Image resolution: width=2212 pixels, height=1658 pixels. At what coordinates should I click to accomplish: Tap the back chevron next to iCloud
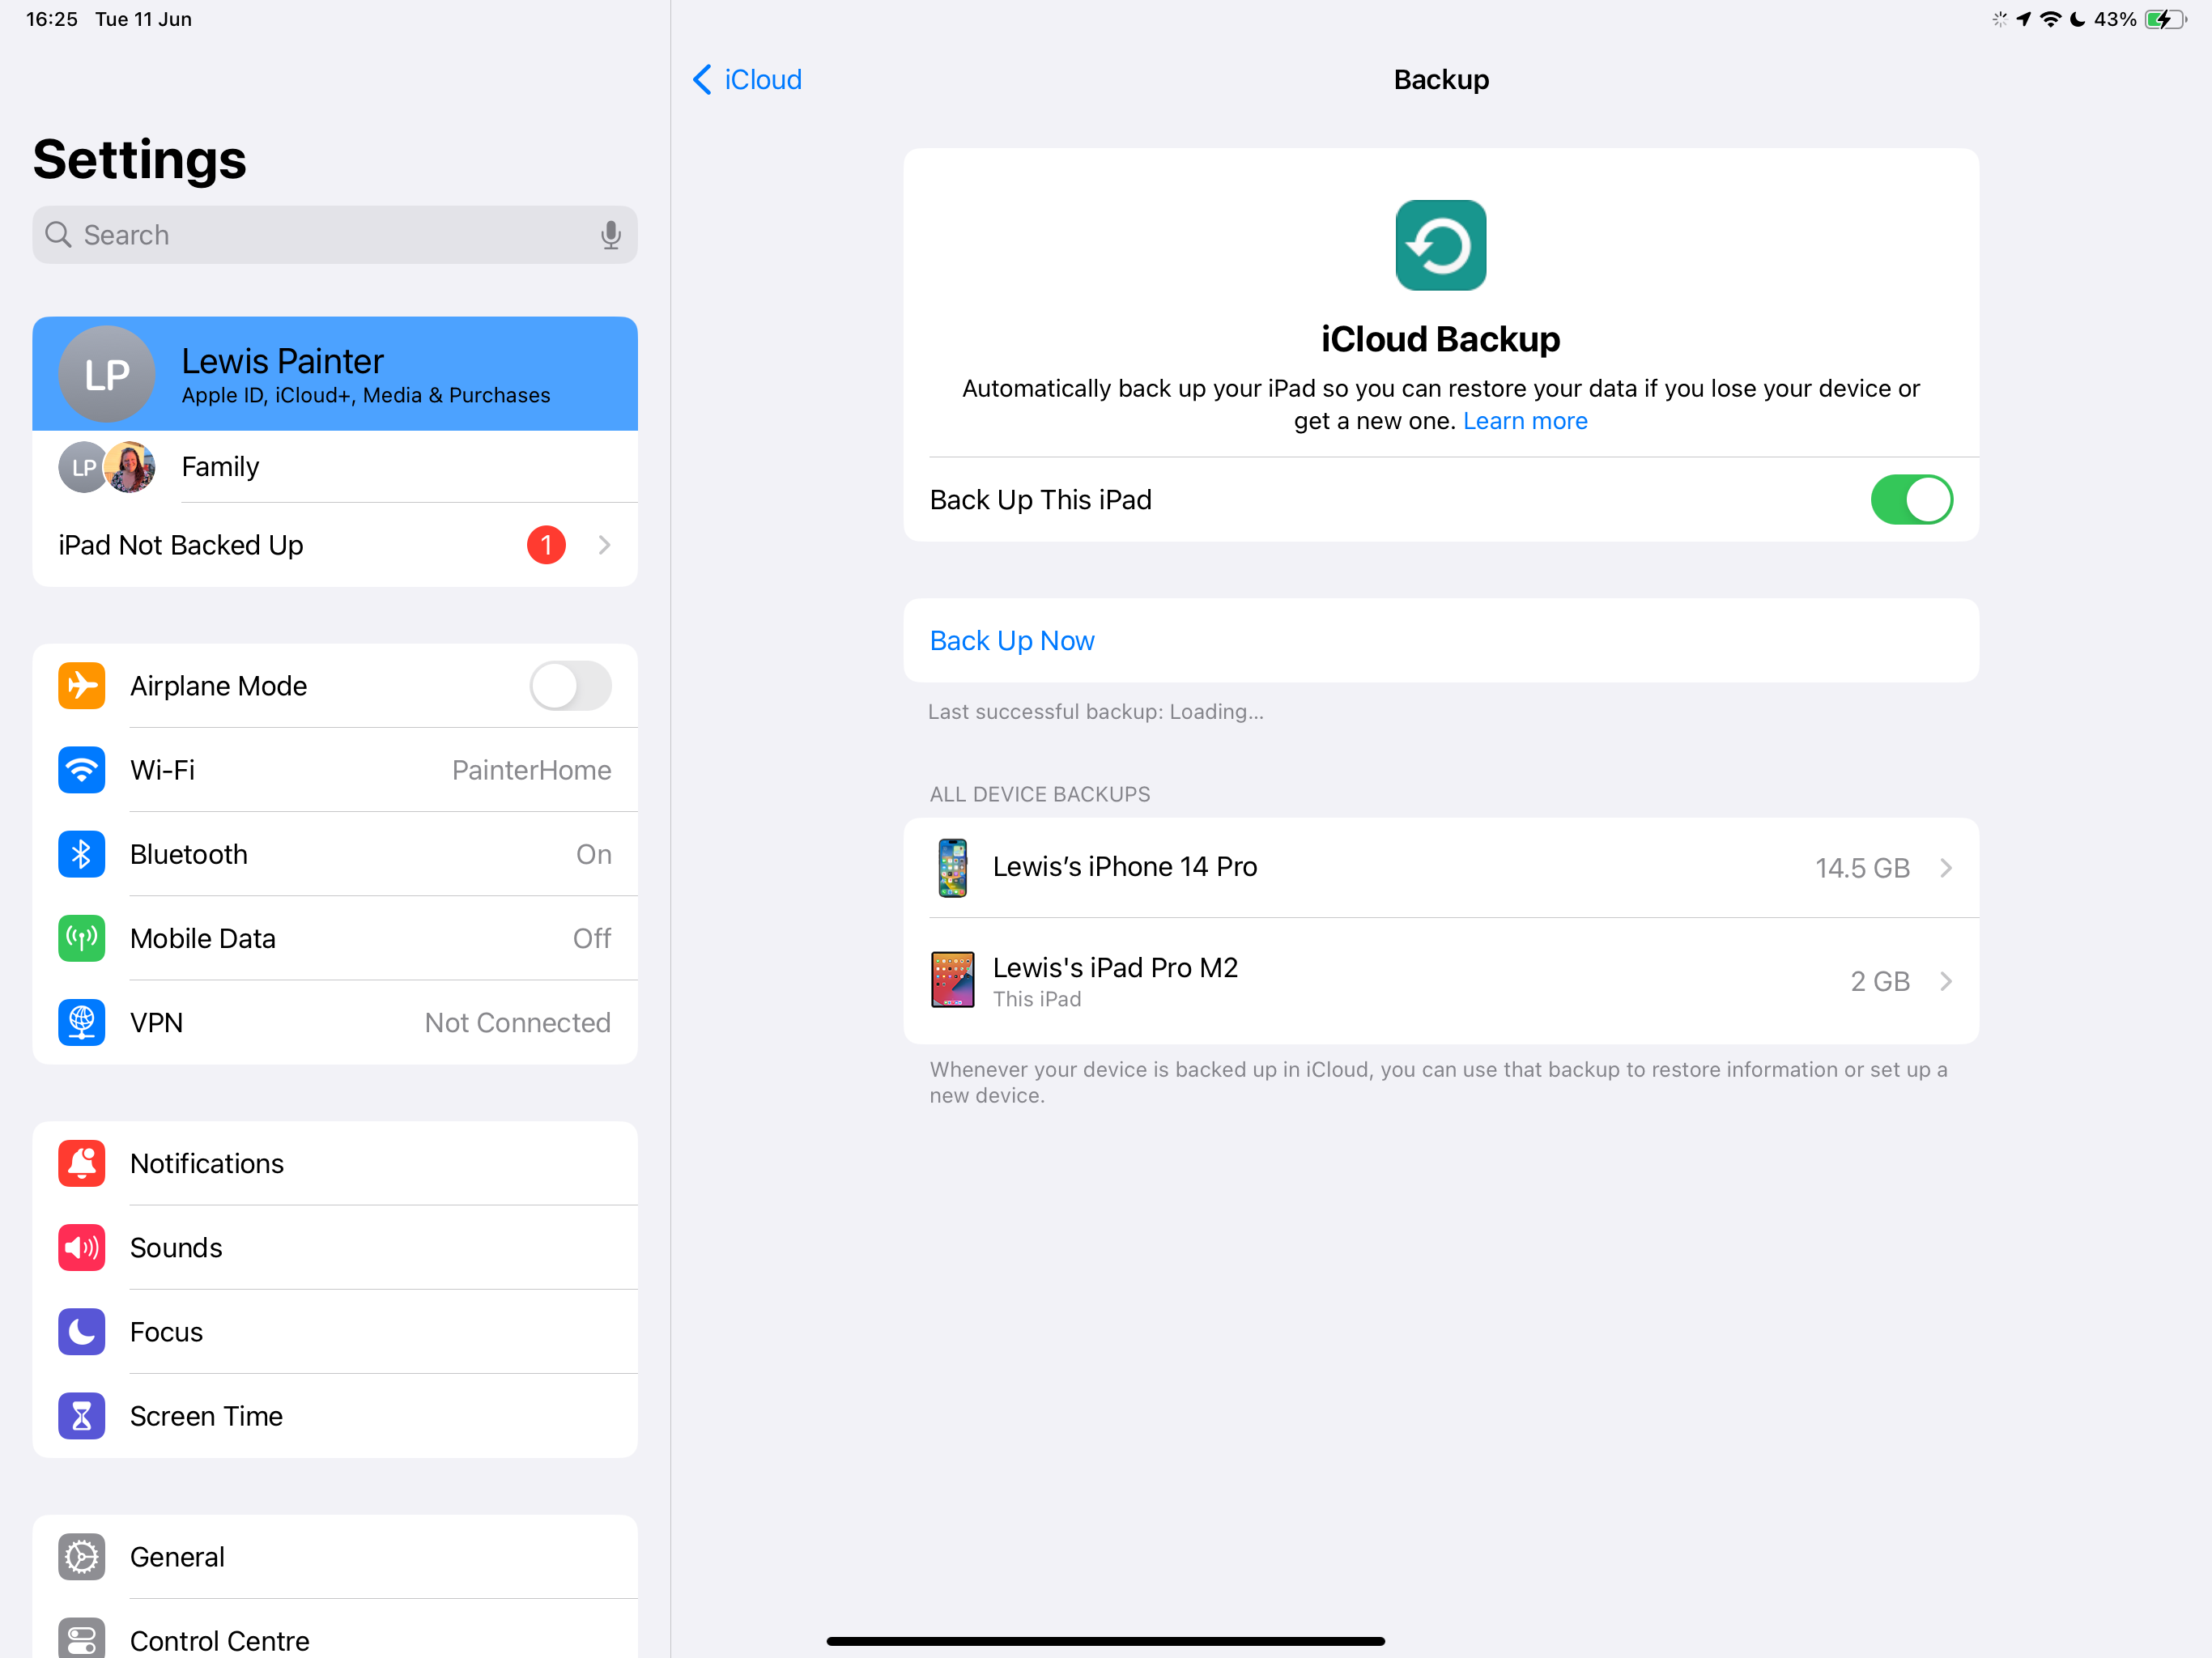702,80
